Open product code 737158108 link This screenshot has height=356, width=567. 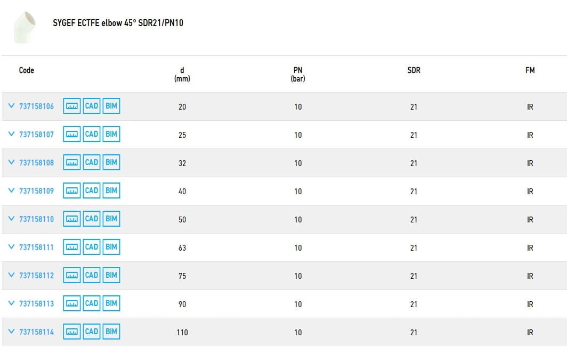(36, 163)
